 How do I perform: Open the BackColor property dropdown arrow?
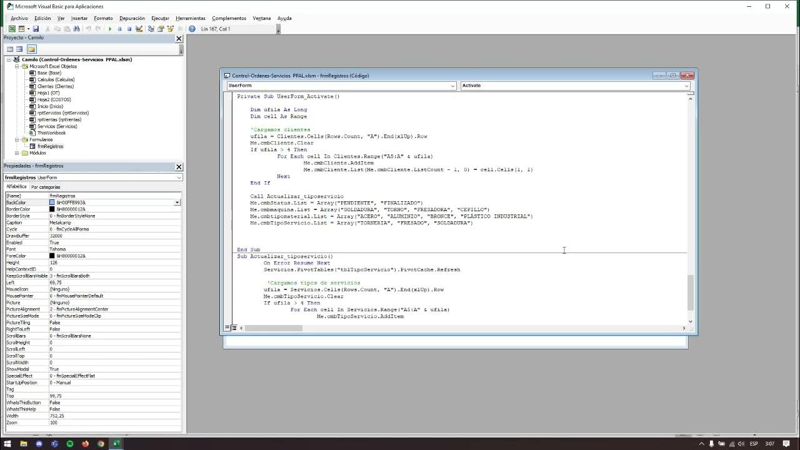pyautogui.click(x=177, y=202)
